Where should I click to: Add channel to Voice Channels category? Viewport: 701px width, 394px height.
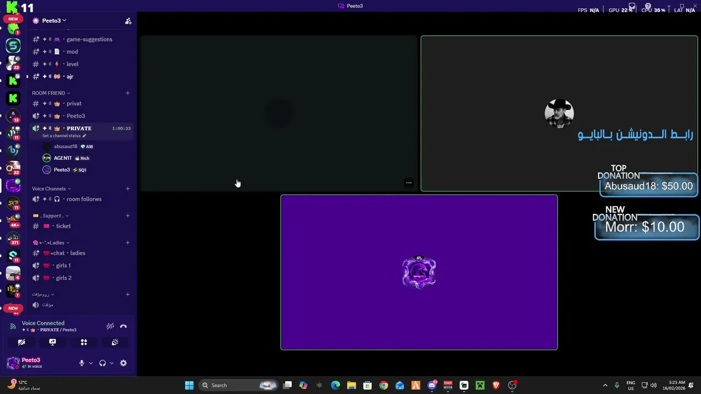tap(128, 189)
